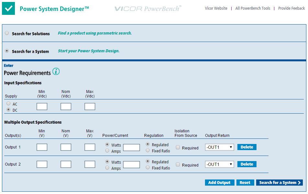
Task: Click the Power System Designer checkmark logo
Action: [8, 8]
